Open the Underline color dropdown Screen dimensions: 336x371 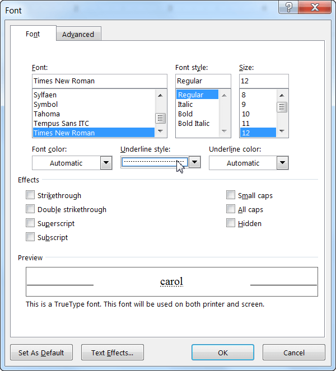coord(282,163)
